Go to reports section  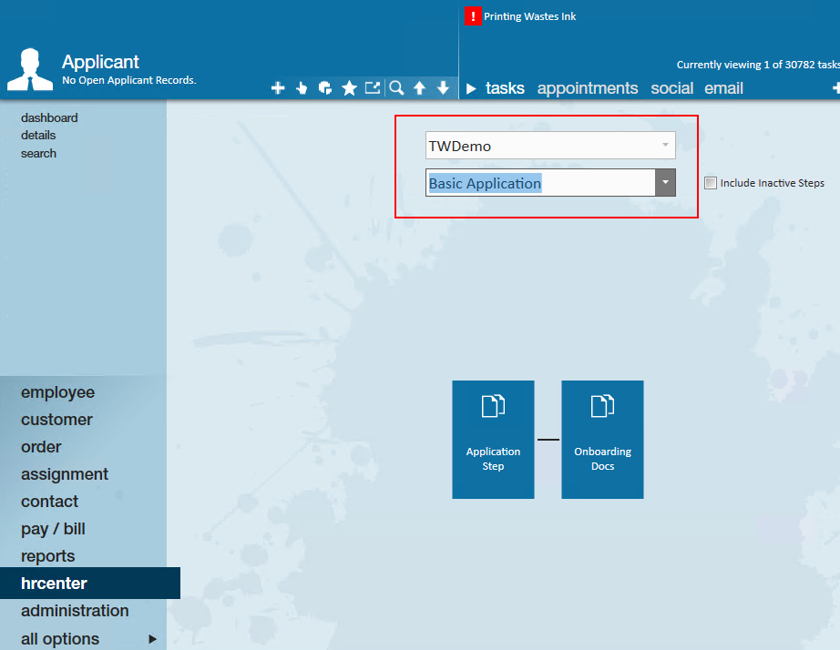coord(47,556)
